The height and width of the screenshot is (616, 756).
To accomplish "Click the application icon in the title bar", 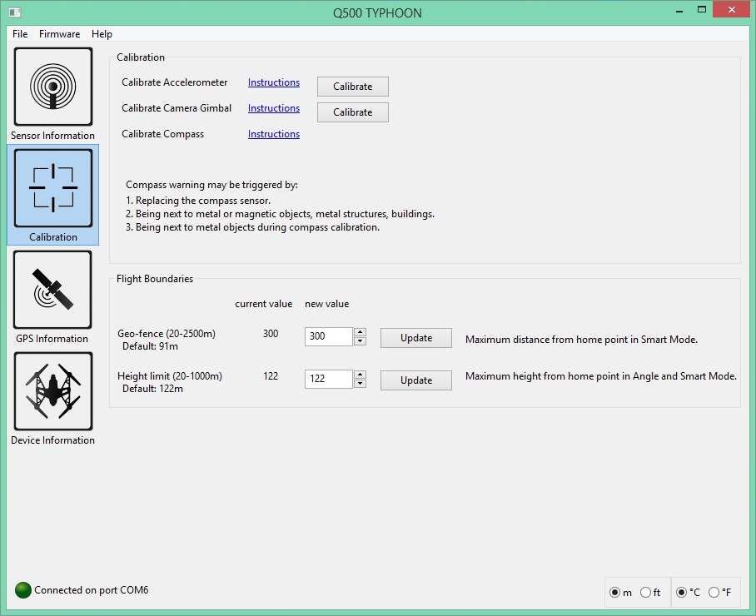I will 15,12.
